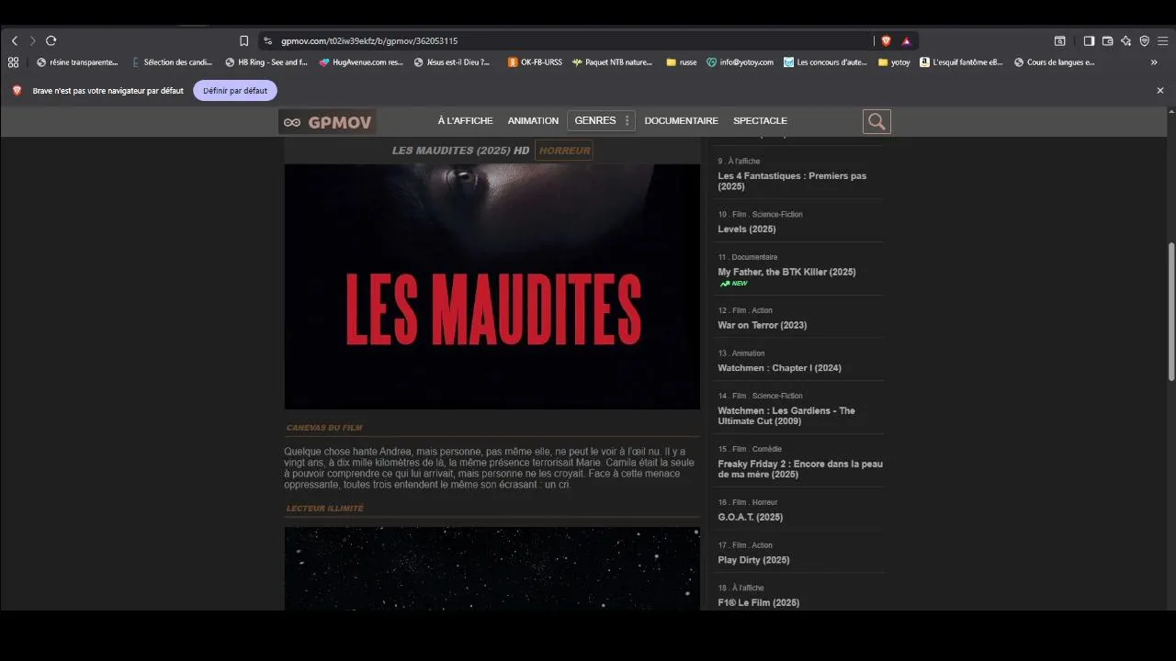Click the Les Maudites poster image

(x=492, y=286)
